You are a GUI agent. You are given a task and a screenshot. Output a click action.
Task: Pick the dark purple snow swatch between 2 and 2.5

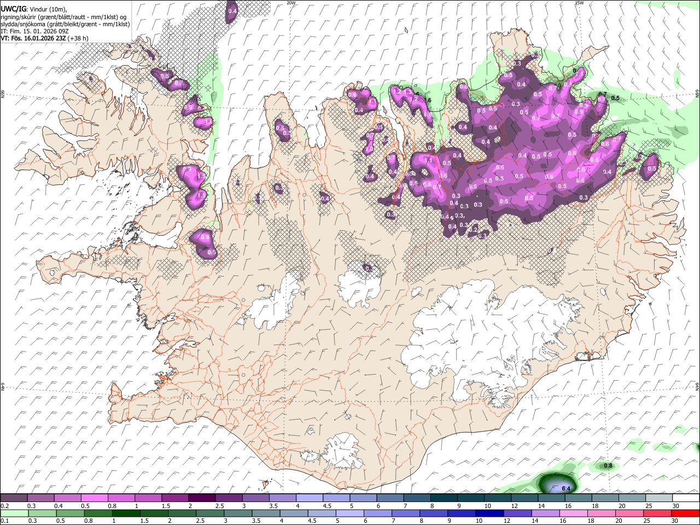click(202, 498)
